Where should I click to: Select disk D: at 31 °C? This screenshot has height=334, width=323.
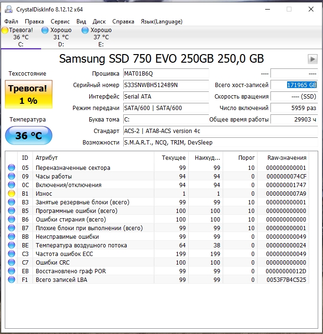[61, 37]
